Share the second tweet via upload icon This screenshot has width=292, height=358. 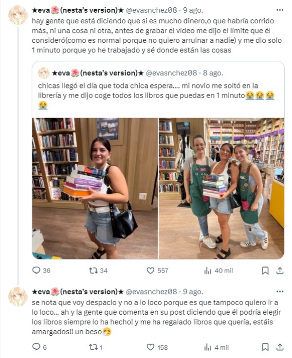[280, 347]
